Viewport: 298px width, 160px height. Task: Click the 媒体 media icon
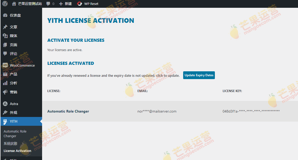(x=5, y=36)
